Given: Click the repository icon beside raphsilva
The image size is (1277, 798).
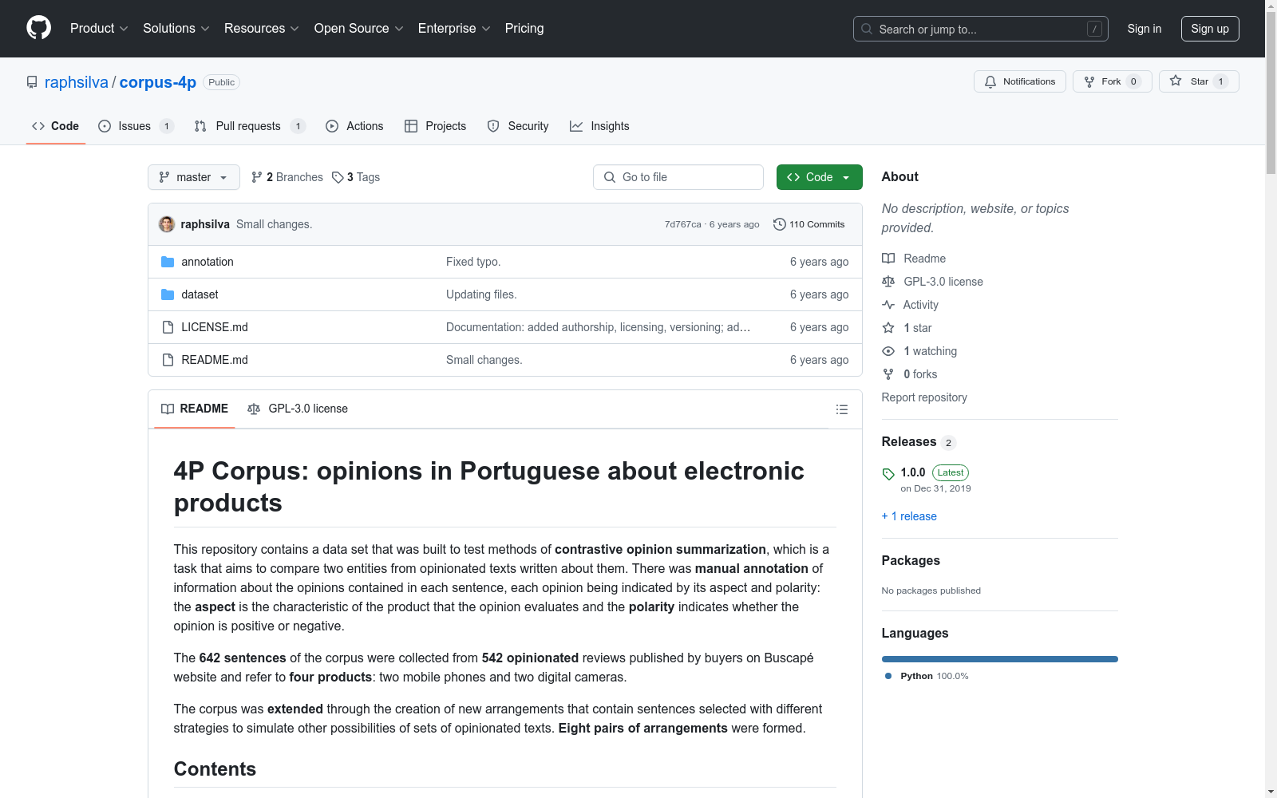Looking at the screenshot, I should pos(32,82).
